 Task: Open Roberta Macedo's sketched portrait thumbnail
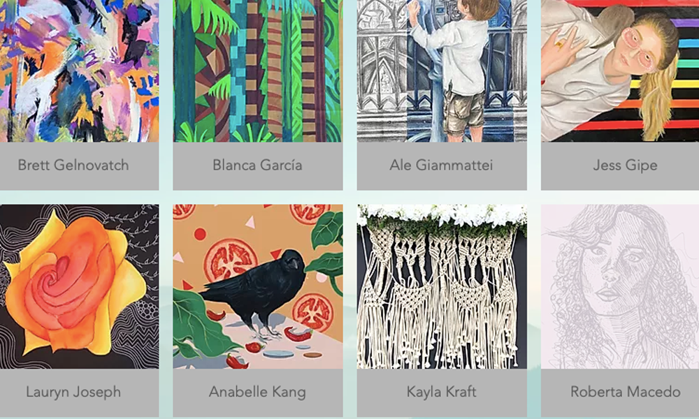(x=620, y=286)
